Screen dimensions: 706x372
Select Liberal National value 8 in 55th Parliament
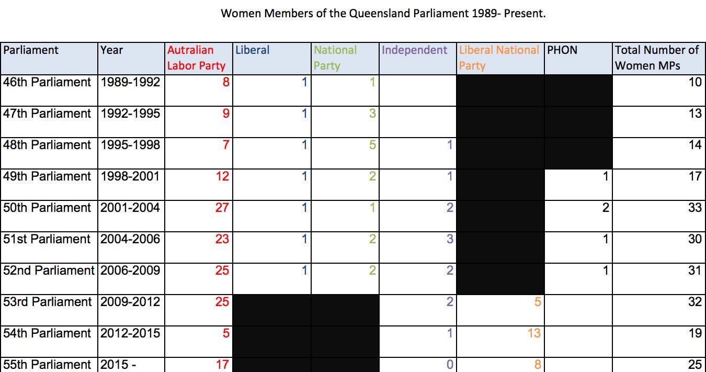(x=537, y=365)
